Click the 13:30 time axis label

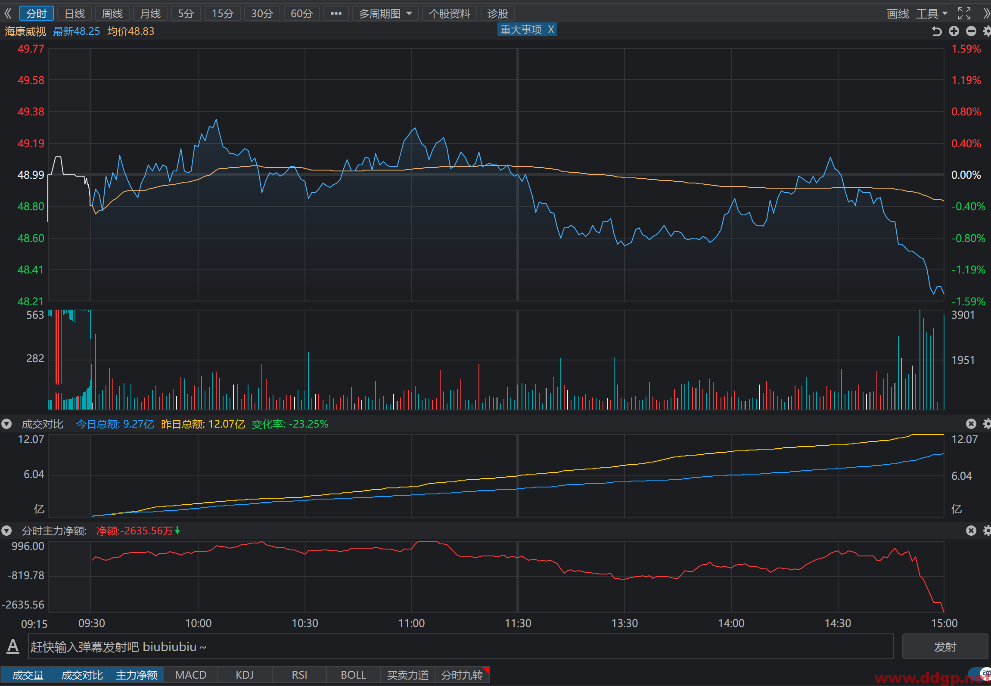pos(624,623)
